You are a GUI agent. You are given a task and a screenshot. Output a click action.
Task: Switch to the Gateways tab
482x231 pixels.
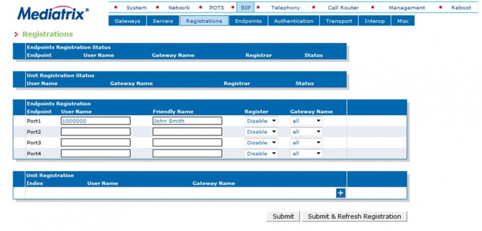[x=127, y=21]
